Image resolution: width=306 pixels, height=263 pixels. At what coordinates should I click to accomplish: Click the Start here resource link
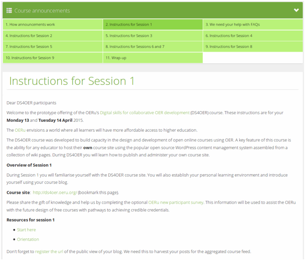(26, 230)
